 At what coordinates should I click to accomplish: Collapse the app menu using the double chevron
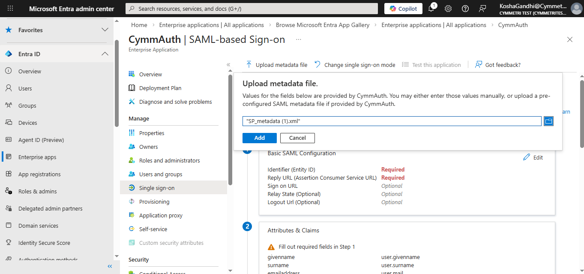(228, 65)
